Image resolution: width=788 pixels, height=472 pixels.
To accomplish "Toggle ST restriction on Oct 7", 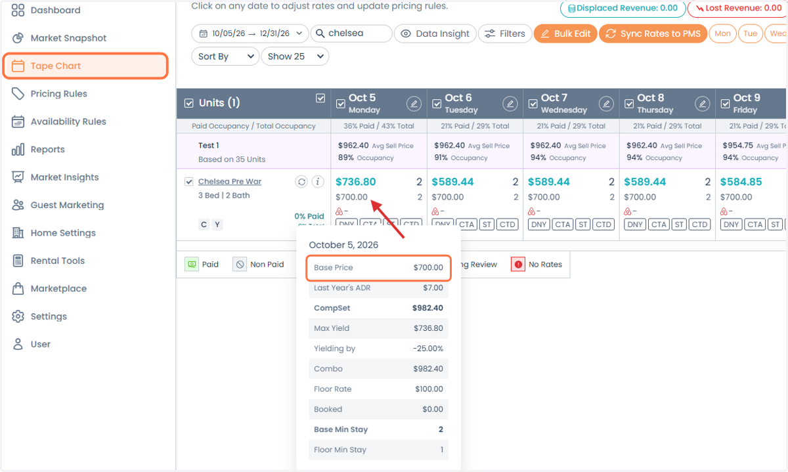I will coord(583,225).
